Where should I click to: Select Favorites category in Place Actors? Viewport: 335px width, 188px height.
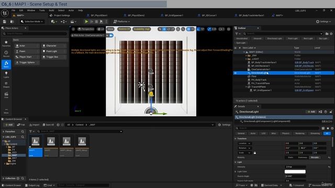(x=6, y=43)
